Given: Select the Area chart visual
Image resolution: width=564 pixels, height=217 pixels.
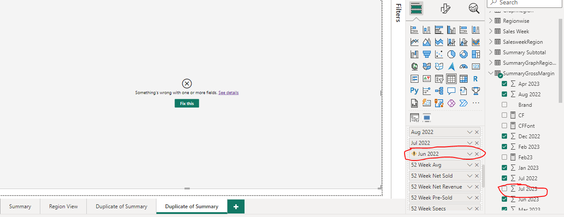Looking at the screenshot, I should 426,42.
